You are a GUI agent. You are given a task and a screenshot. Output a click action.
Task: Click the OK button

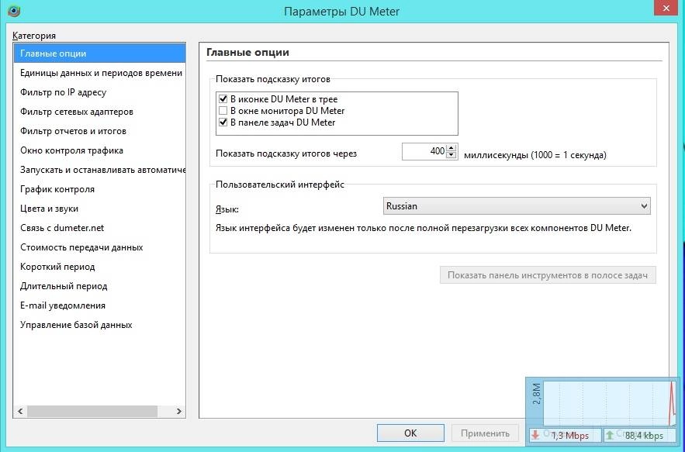pyautogui.click(x=410, y=433)
